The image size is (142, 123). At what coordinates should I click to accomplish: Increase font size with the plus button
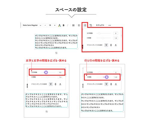tap(55, 25)
